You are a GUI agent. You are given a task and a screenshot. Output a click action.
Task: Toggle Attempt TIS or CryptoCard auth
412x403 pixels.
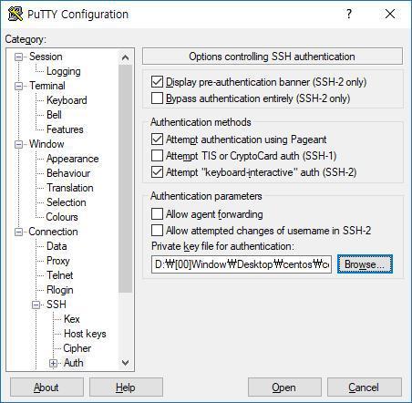[x=157, y=156]
